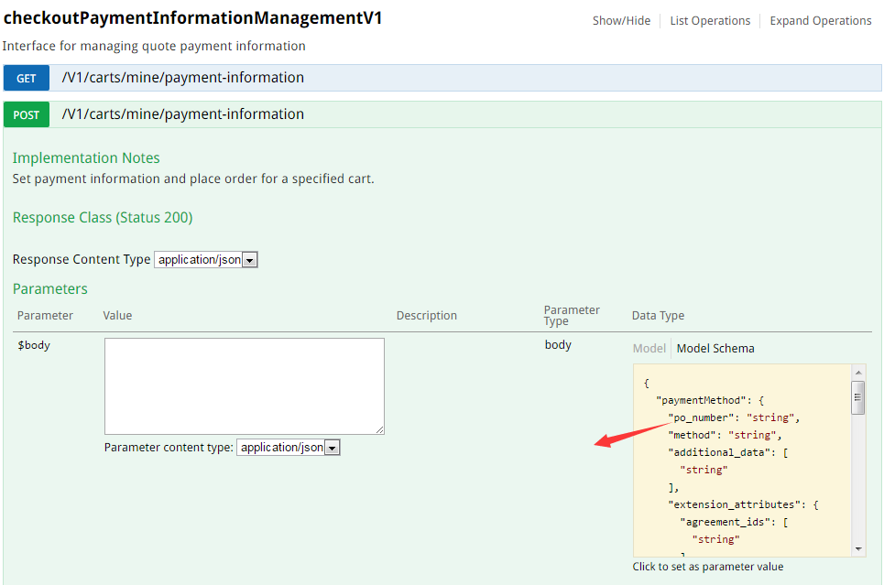Click the 'Click to set as parameter value' text
This screenshot has width=884, height=585.
click(x=707, y=567)
